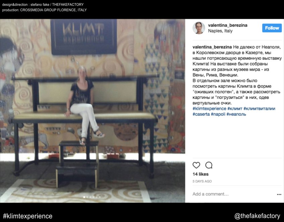Open the #caserta hashtag
This screenshot has width=284, height=222.
pyautogui.click(x=201, y=114)
